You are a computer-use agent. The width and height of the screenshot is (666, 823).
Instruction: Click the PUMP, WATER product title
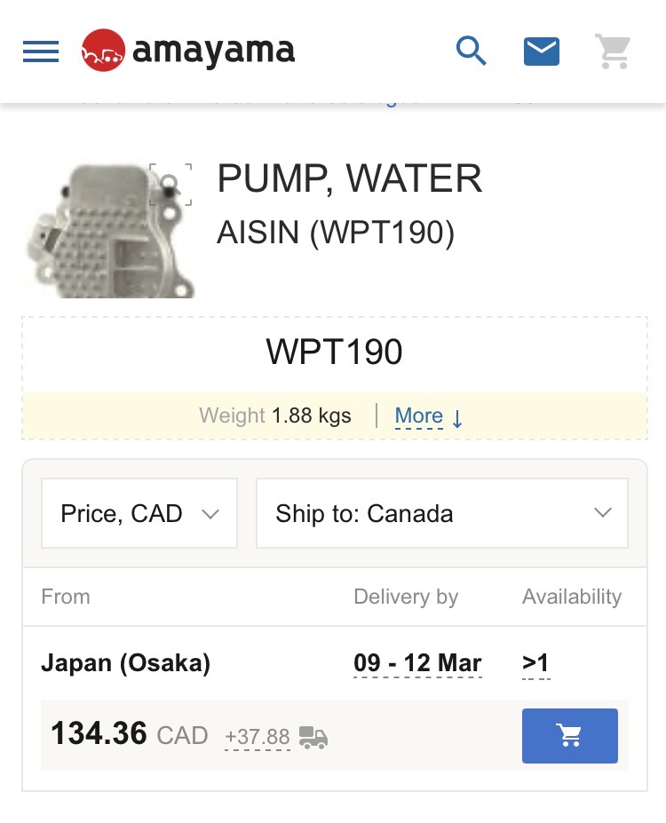pos(350,179)
